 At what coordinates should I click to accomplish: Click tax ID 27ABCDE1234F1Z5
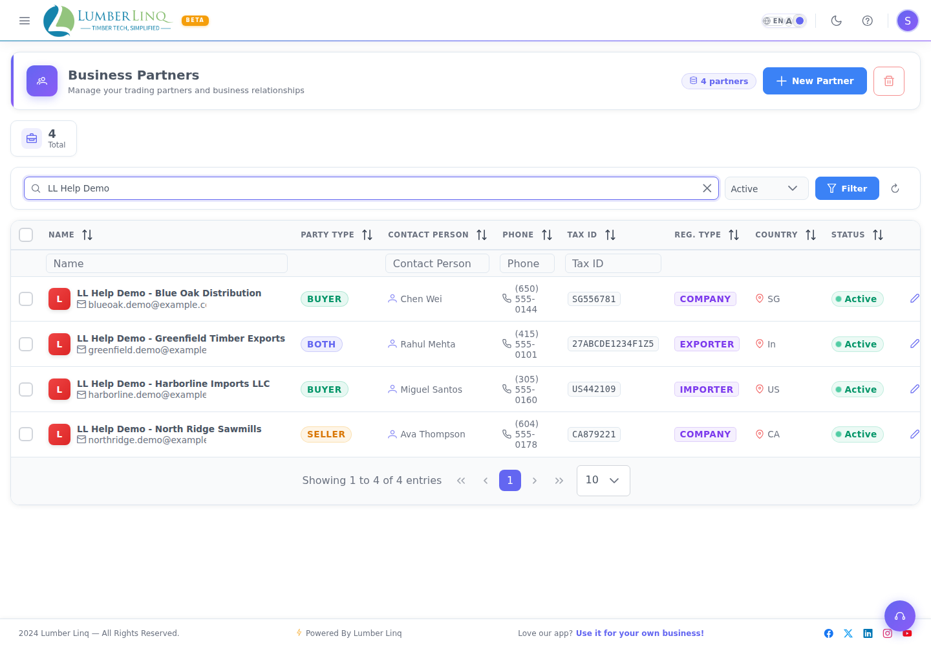[x=613, y=344]
